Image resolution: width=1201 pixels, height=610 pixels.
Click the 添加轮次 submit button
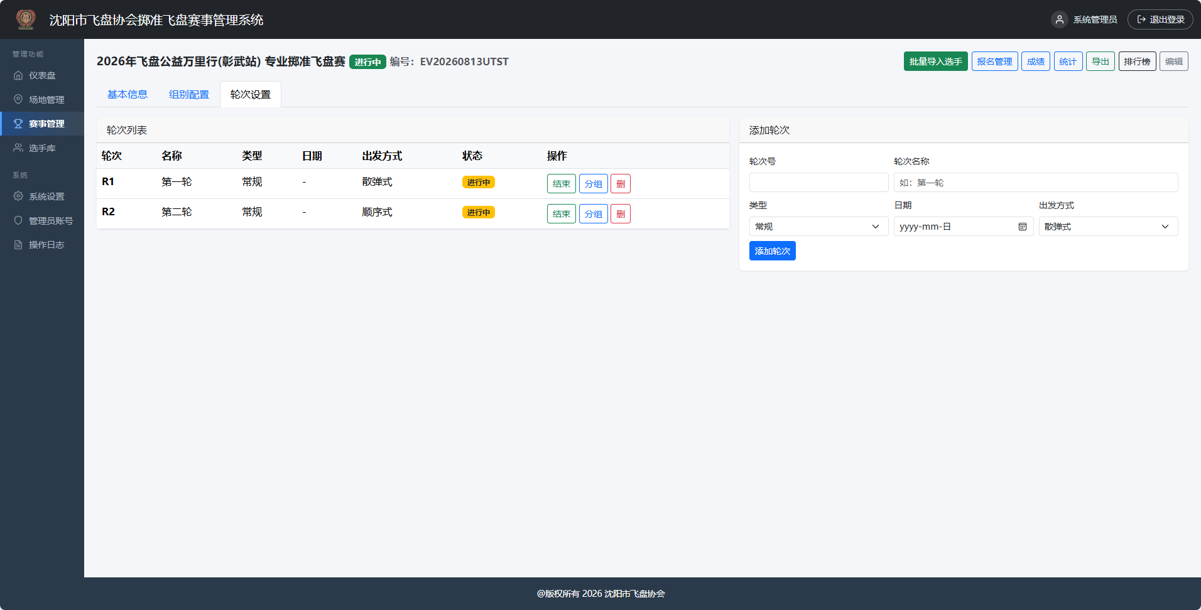pyautogui.click(x=773, y=251)
